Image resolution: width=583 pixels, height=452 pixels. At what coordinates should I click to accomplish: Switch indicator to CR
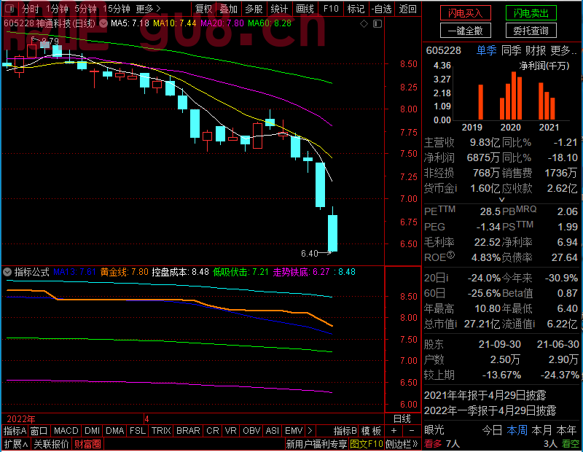(x=213, y=431)
